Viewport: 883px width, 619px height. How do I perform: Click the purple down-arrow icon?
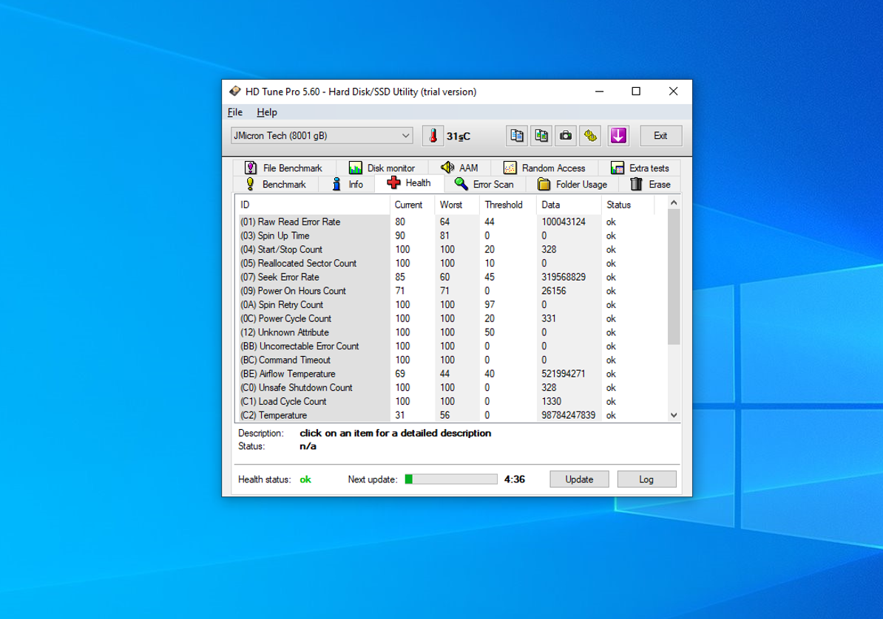[618, 136]
